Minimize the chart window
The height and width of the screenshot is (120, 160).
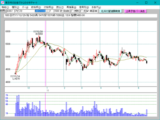click(137, 3)
